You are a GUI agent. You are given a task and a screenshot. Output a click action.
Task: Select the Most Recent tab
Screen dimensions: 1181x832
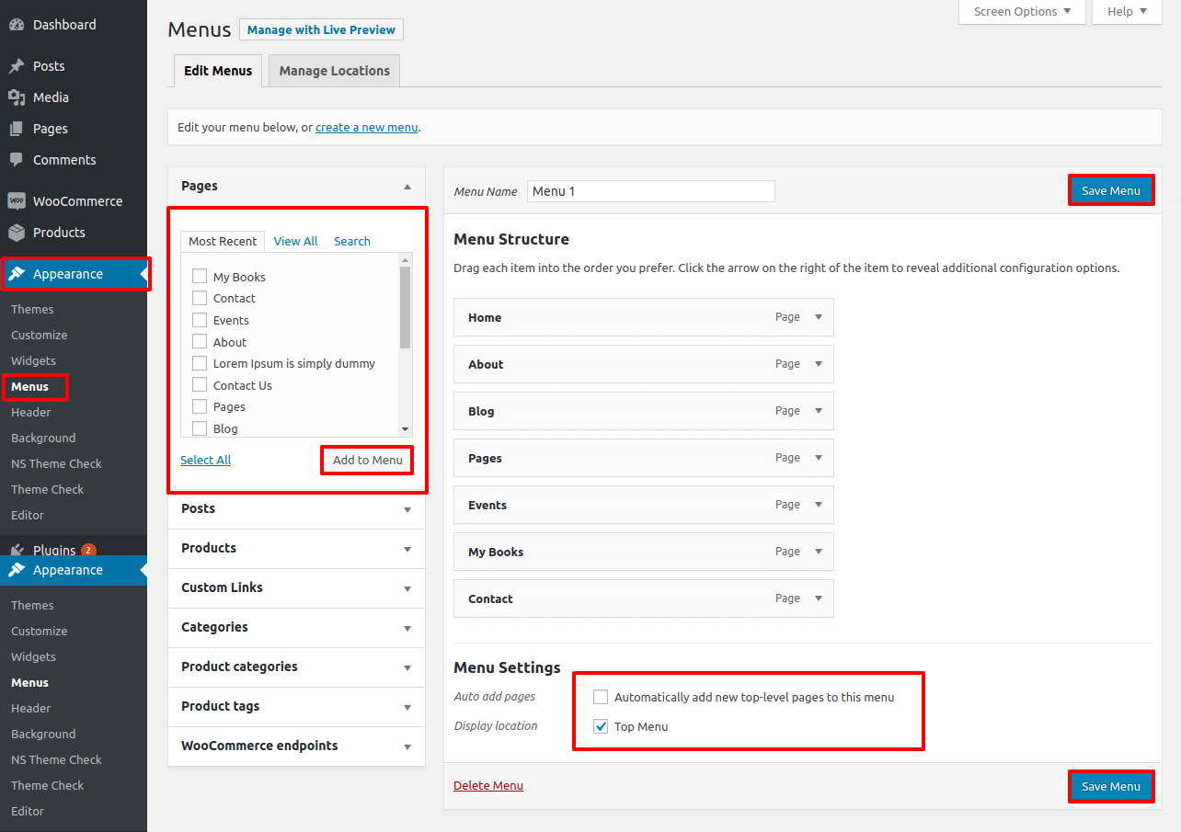(x=223, y=241)
